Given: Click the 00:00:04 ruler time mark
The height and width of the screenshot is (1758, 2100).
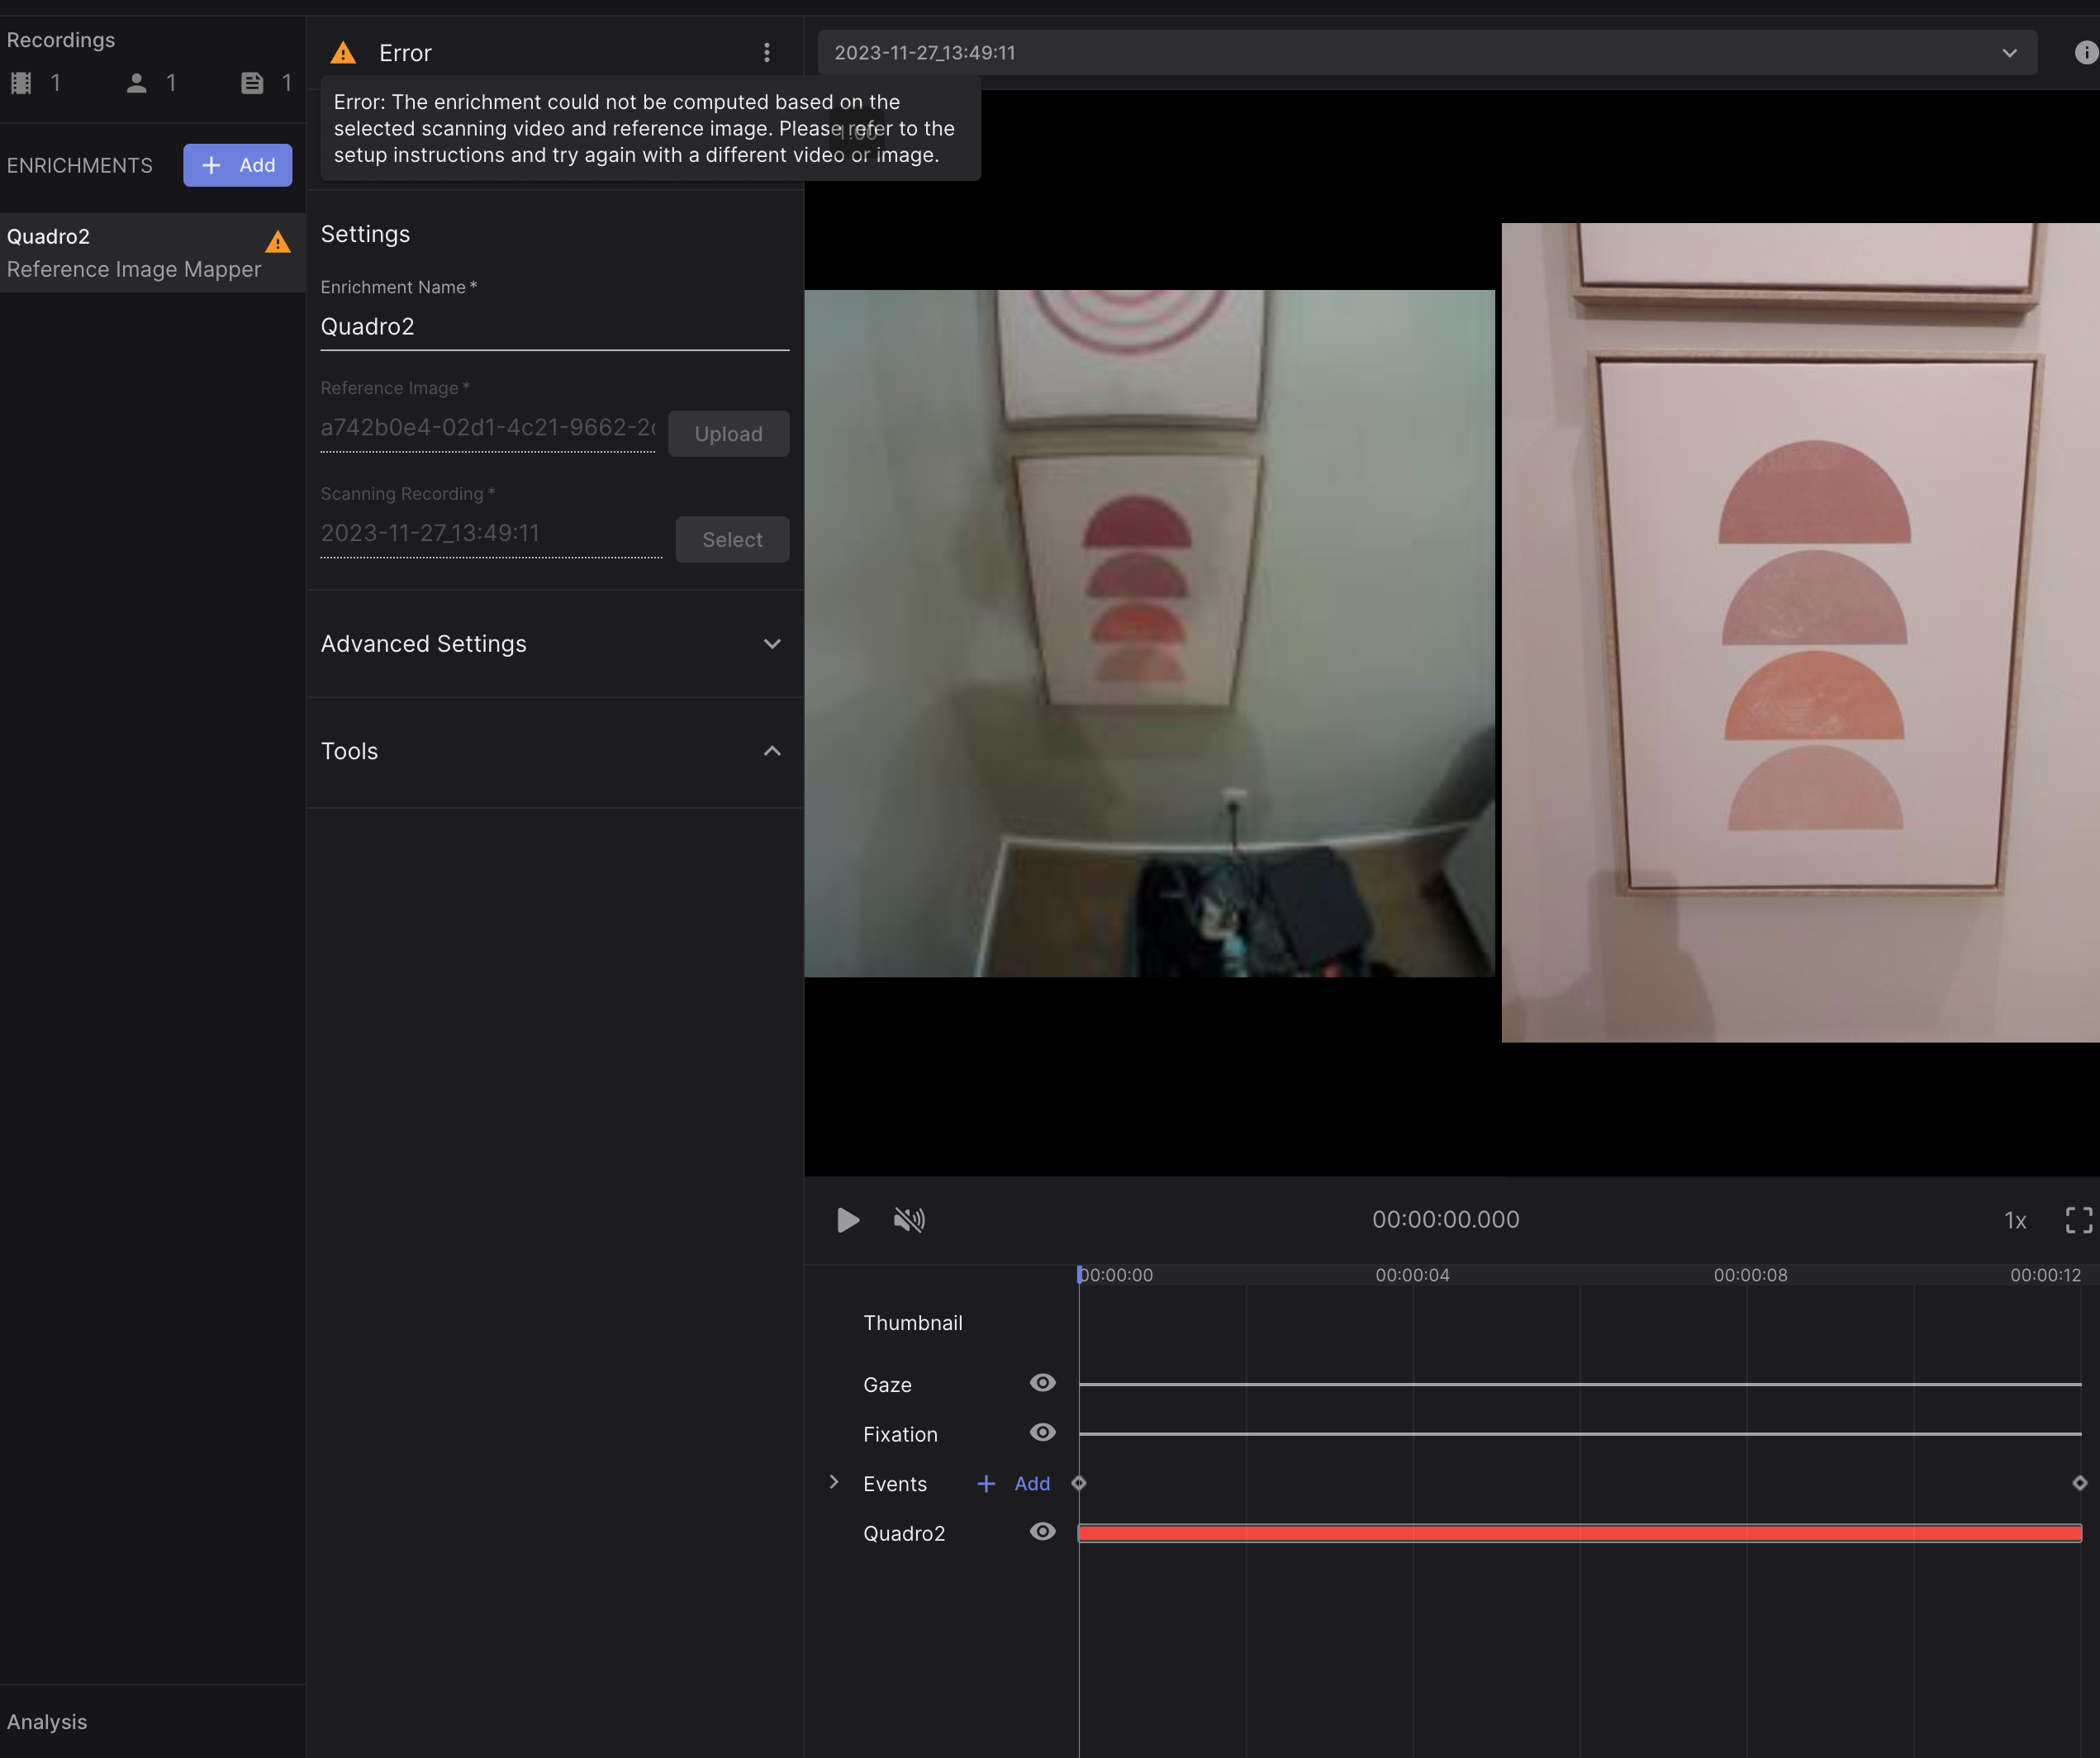Looking at the screenshot, I should coord(1412,1275).
